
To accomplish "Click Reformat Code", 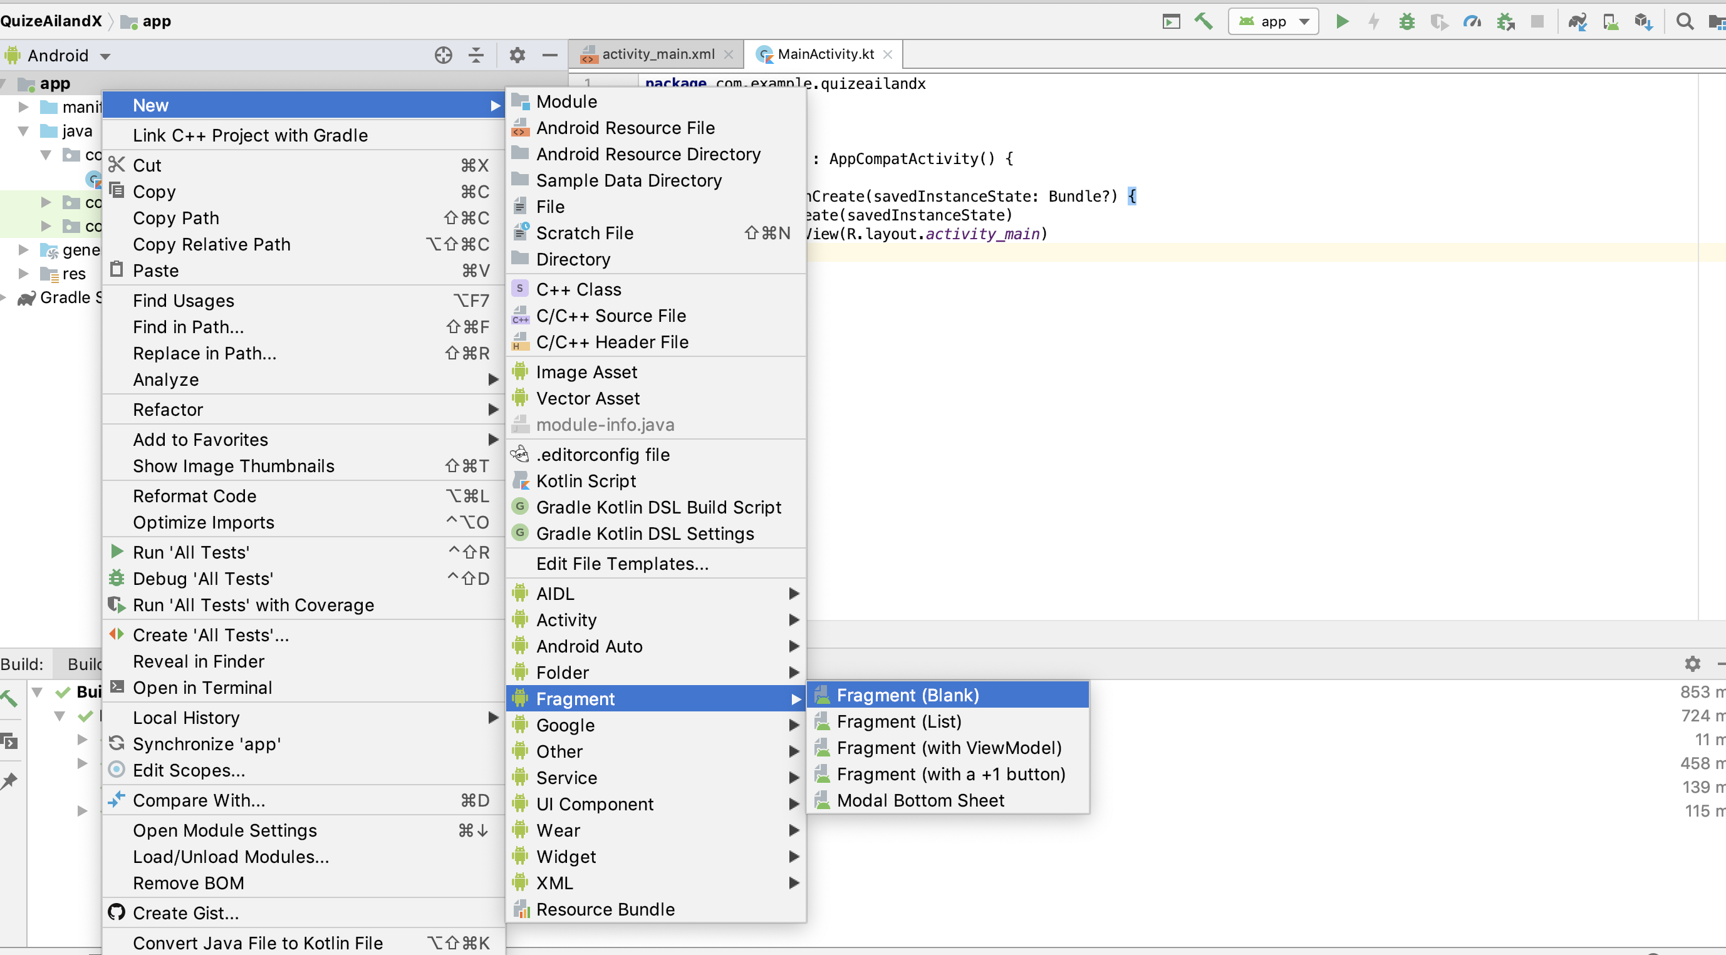I will point(303,495).
